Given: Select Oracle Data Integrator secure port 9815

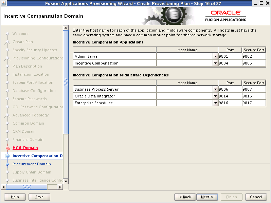Looking at the screenshot, I should [x=254, y=96].
